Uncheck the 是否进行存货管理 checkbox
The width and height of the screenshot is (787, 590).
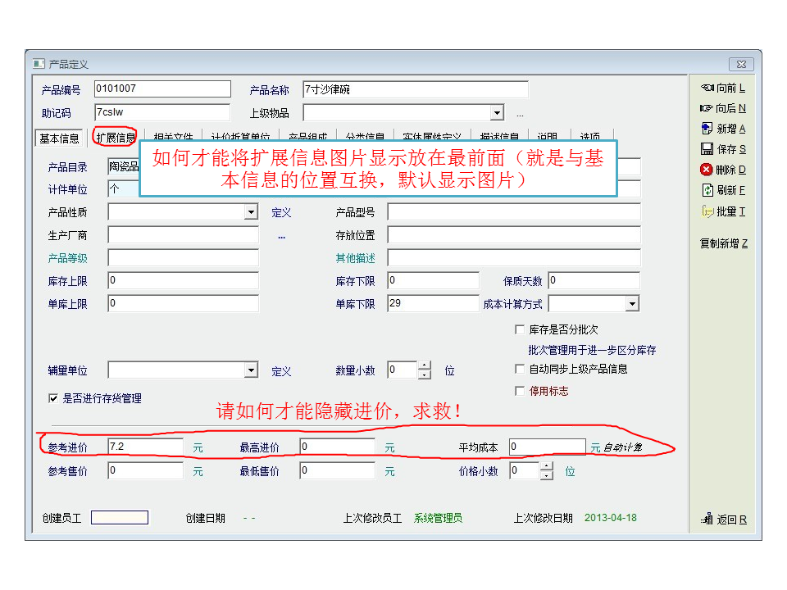tap(53, 398)
